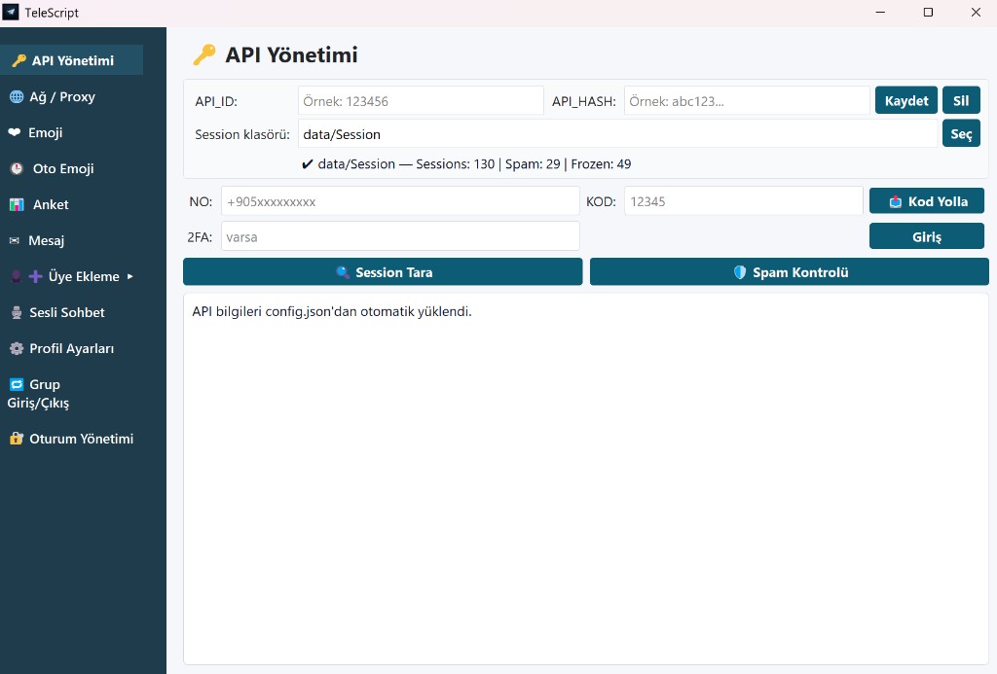Focus the API_ID input field
The width and height of the screenshot is (997, 674).
[x=420, y=100]
